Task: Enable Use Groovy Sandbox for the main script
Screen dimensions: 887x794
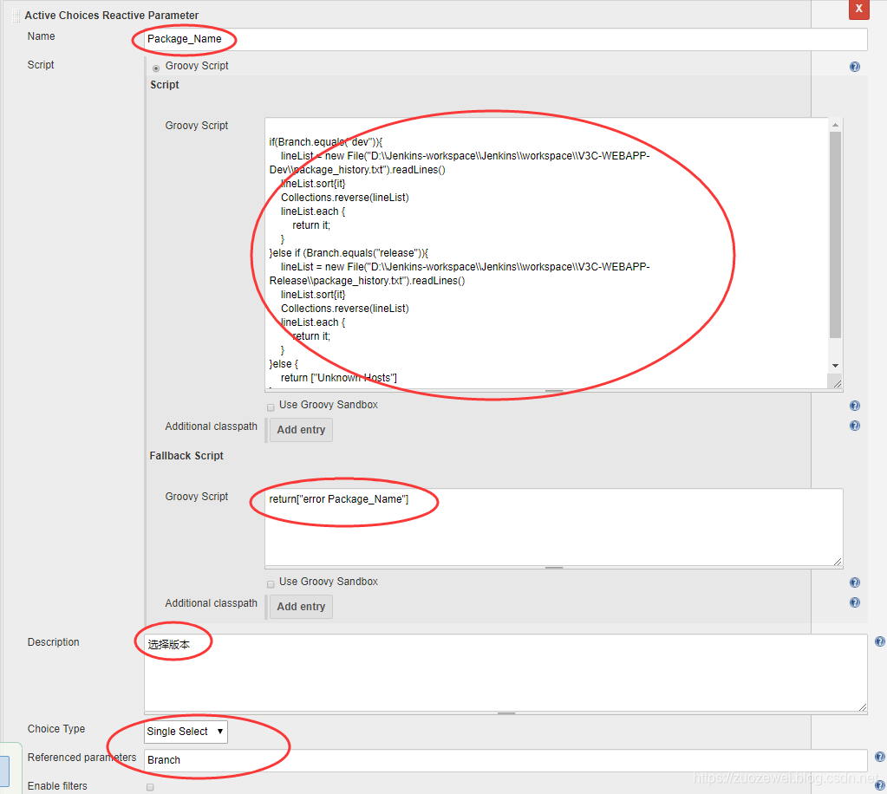Action: coord(271,407)
